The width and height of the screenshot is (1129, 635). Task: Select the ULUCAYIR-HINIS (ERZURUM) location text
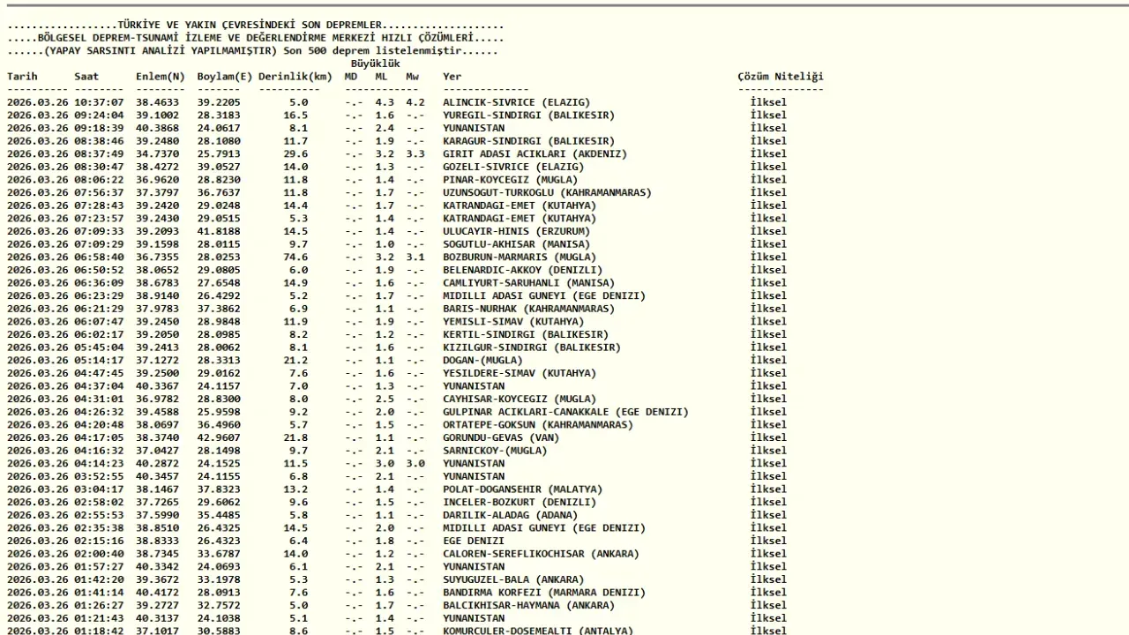516,231
